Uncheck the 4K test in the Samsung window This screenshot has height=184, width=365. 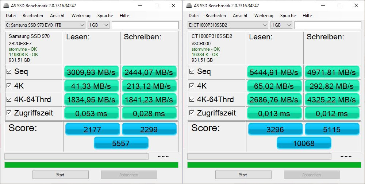click(x=9, y=86)
